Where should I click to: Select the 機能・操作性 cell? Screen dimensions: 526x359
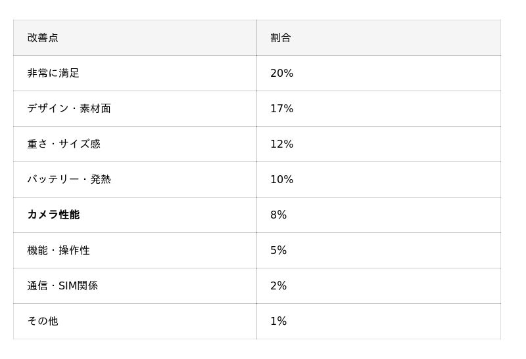tap(59, 251)
